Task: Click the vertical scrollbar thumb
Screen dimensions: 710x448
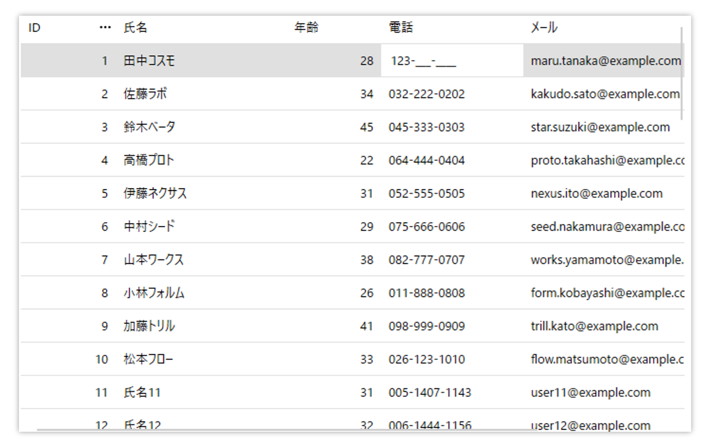Action: point(682,73)
